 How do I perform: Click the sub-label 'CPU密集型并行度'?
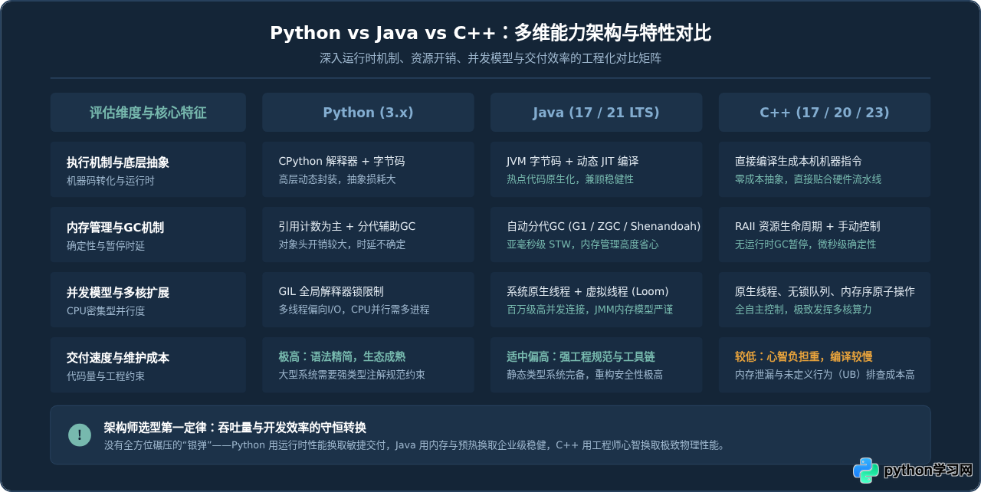pos(106,311)
